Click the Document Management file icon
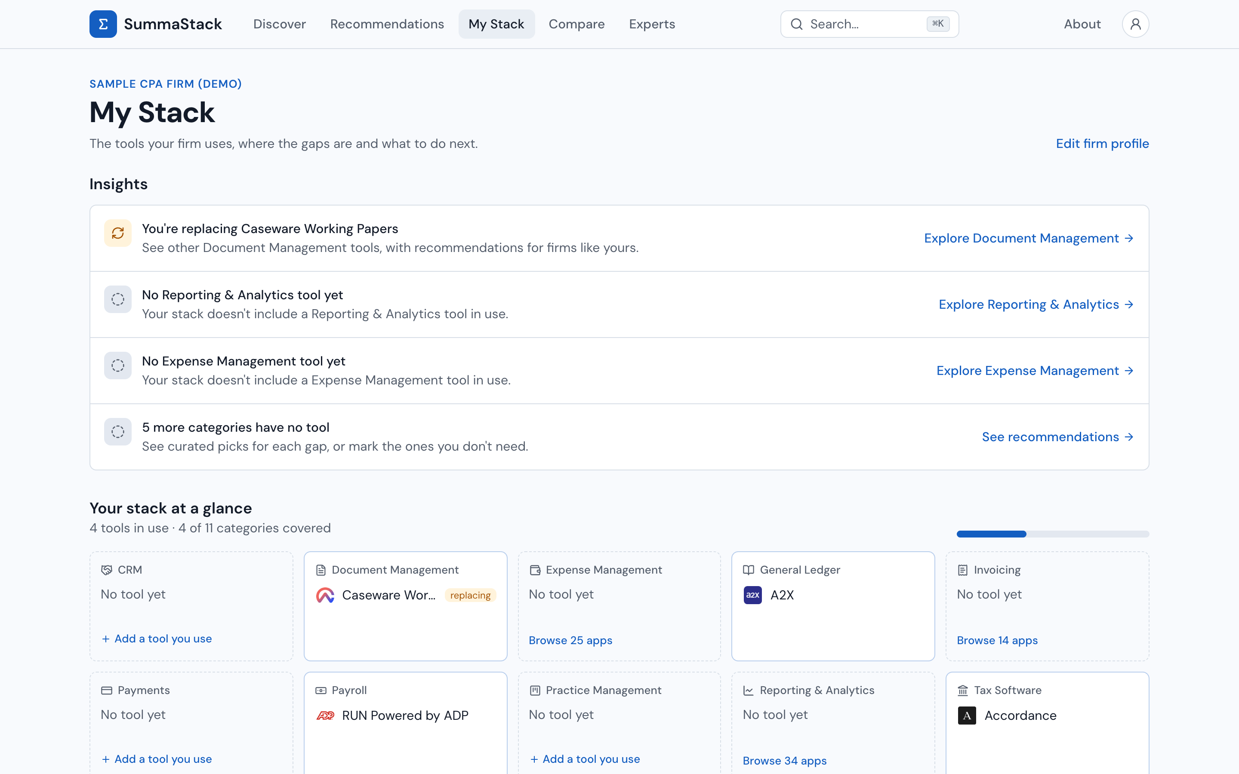This screenshot has height=774, width=1239. click(321, 570)
